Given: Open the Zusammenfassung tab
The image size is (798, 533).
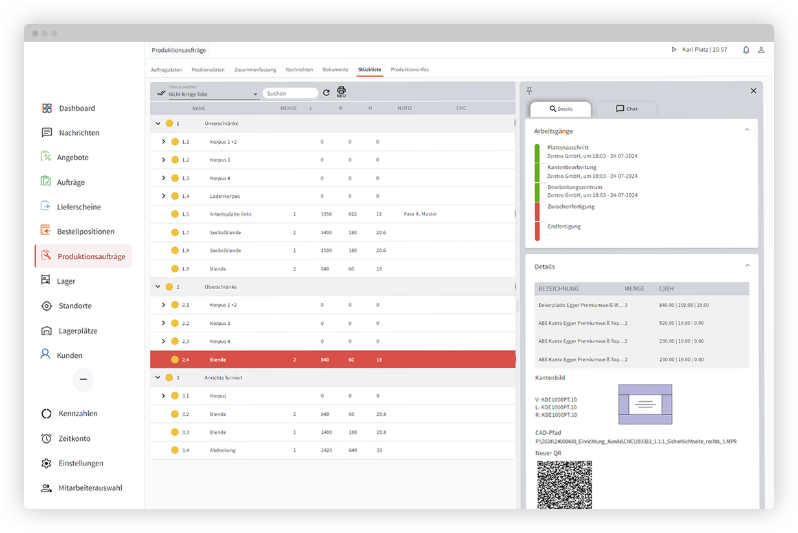Looking at the screenshot, I should click(255, 69).
